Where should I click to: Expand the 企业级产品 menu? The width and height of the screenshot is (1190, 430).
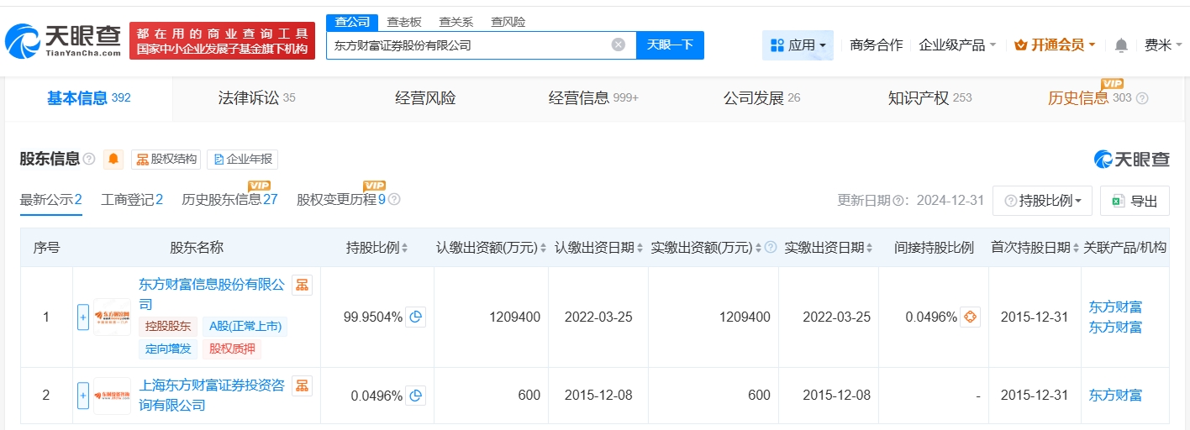pyautogui.click(x=957, y=45)
